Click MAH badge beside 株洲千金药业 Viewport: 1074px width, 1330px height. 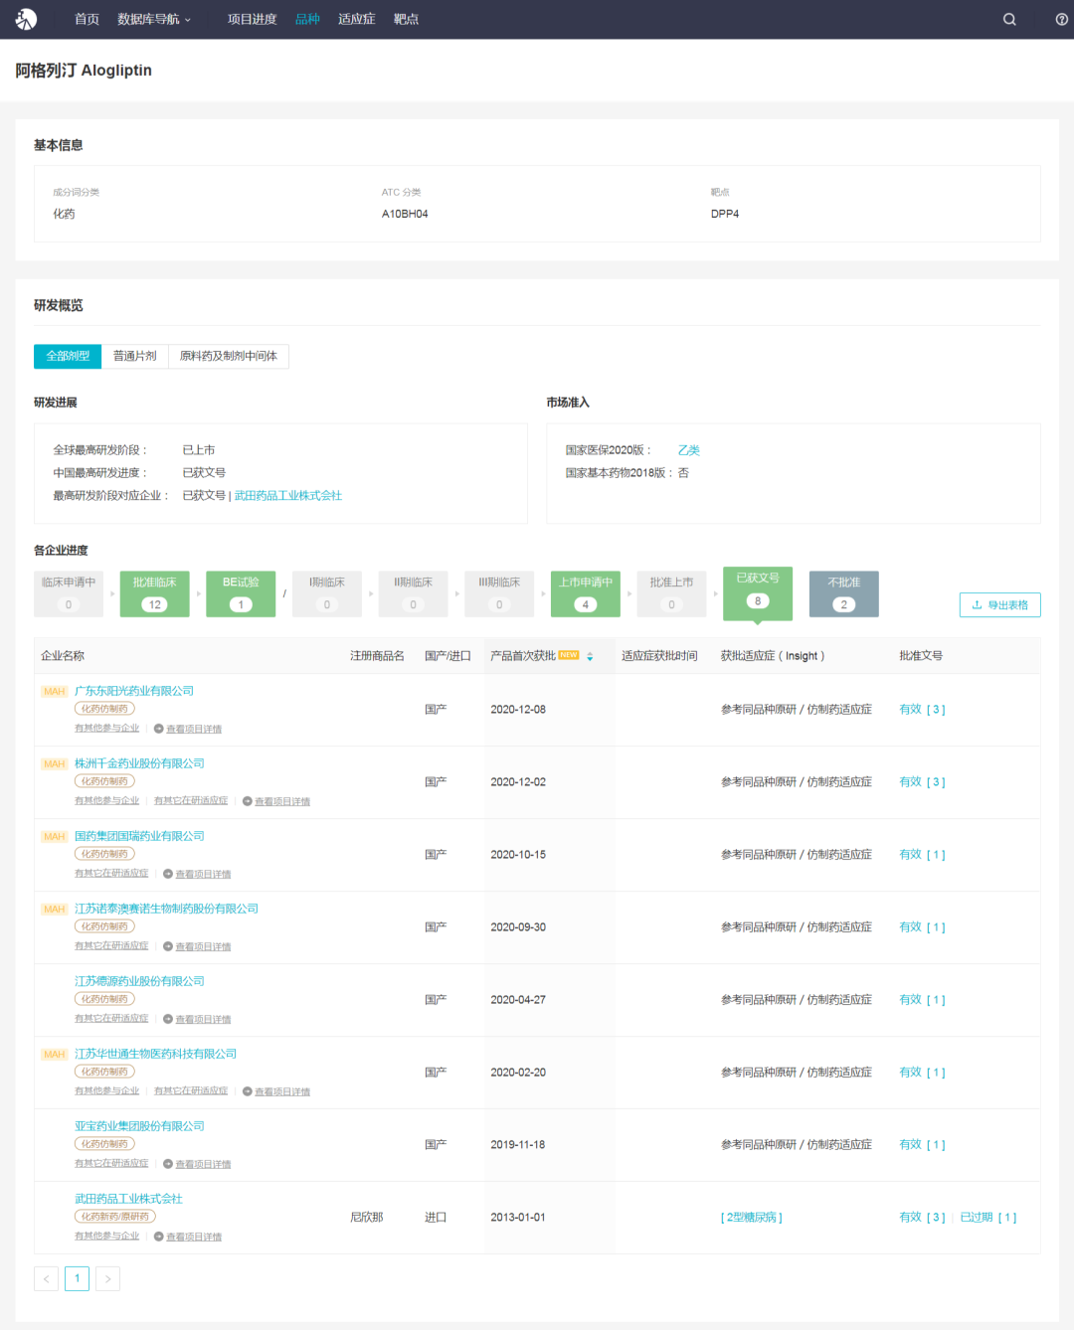54,763
